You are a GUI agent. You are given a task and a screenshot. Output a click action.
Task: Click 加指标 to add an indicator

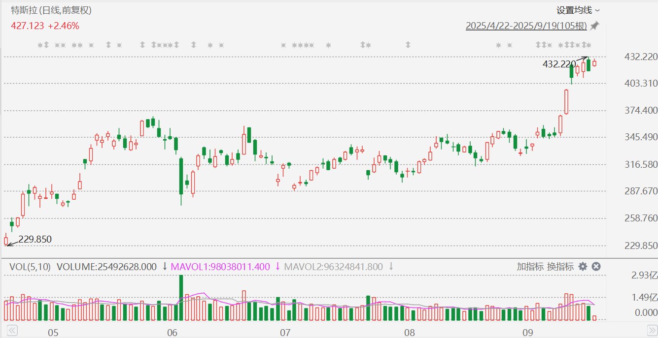coord(530,267)
